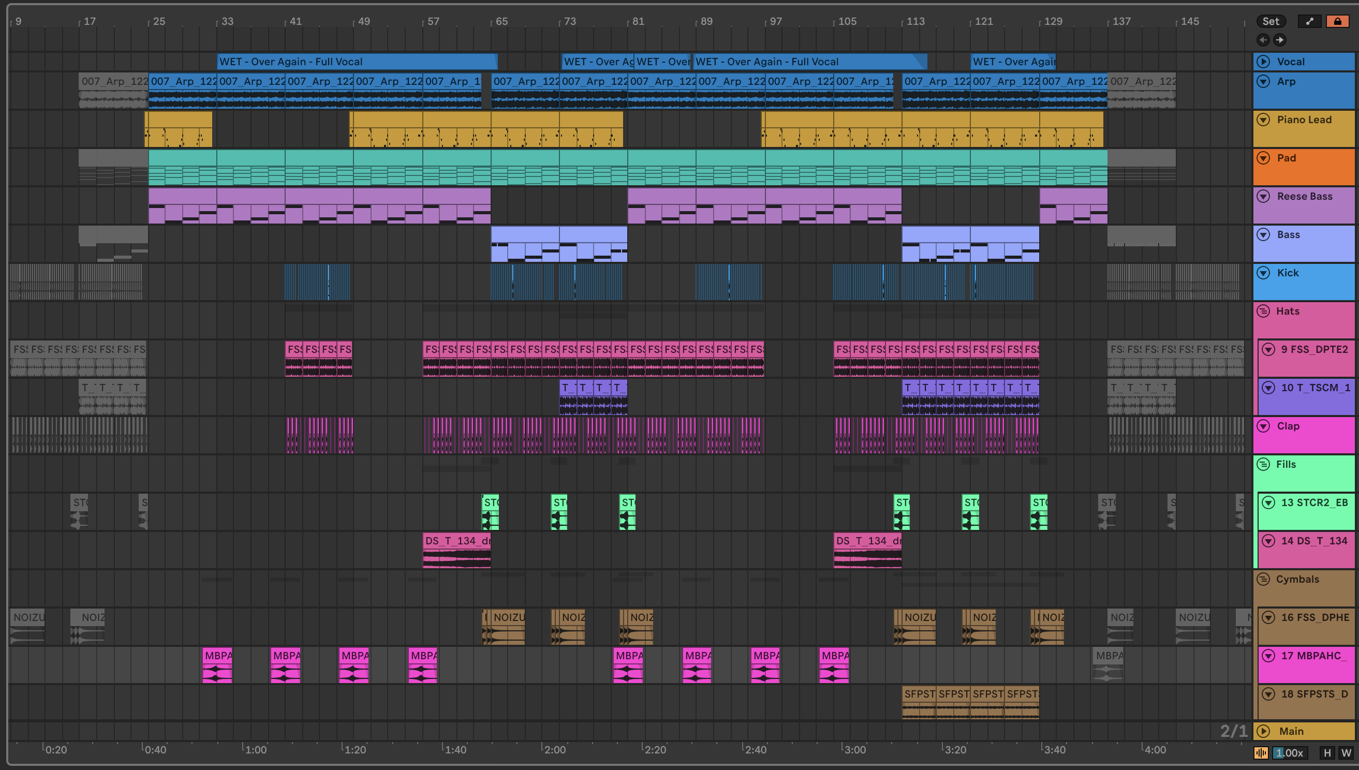This screenshot has height=770, width=1359.
Task: Toggle the Lock Envelopes padlock button
Action: (x=1337, y=21)
